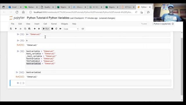Open the View menu
Viewport: 186px width, 105px height.
(x=28, y=24)
